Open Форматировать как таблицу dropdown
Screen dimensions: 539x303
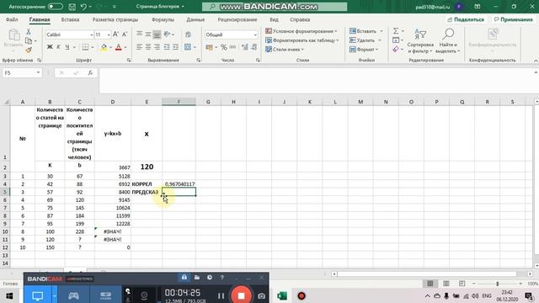302,40
